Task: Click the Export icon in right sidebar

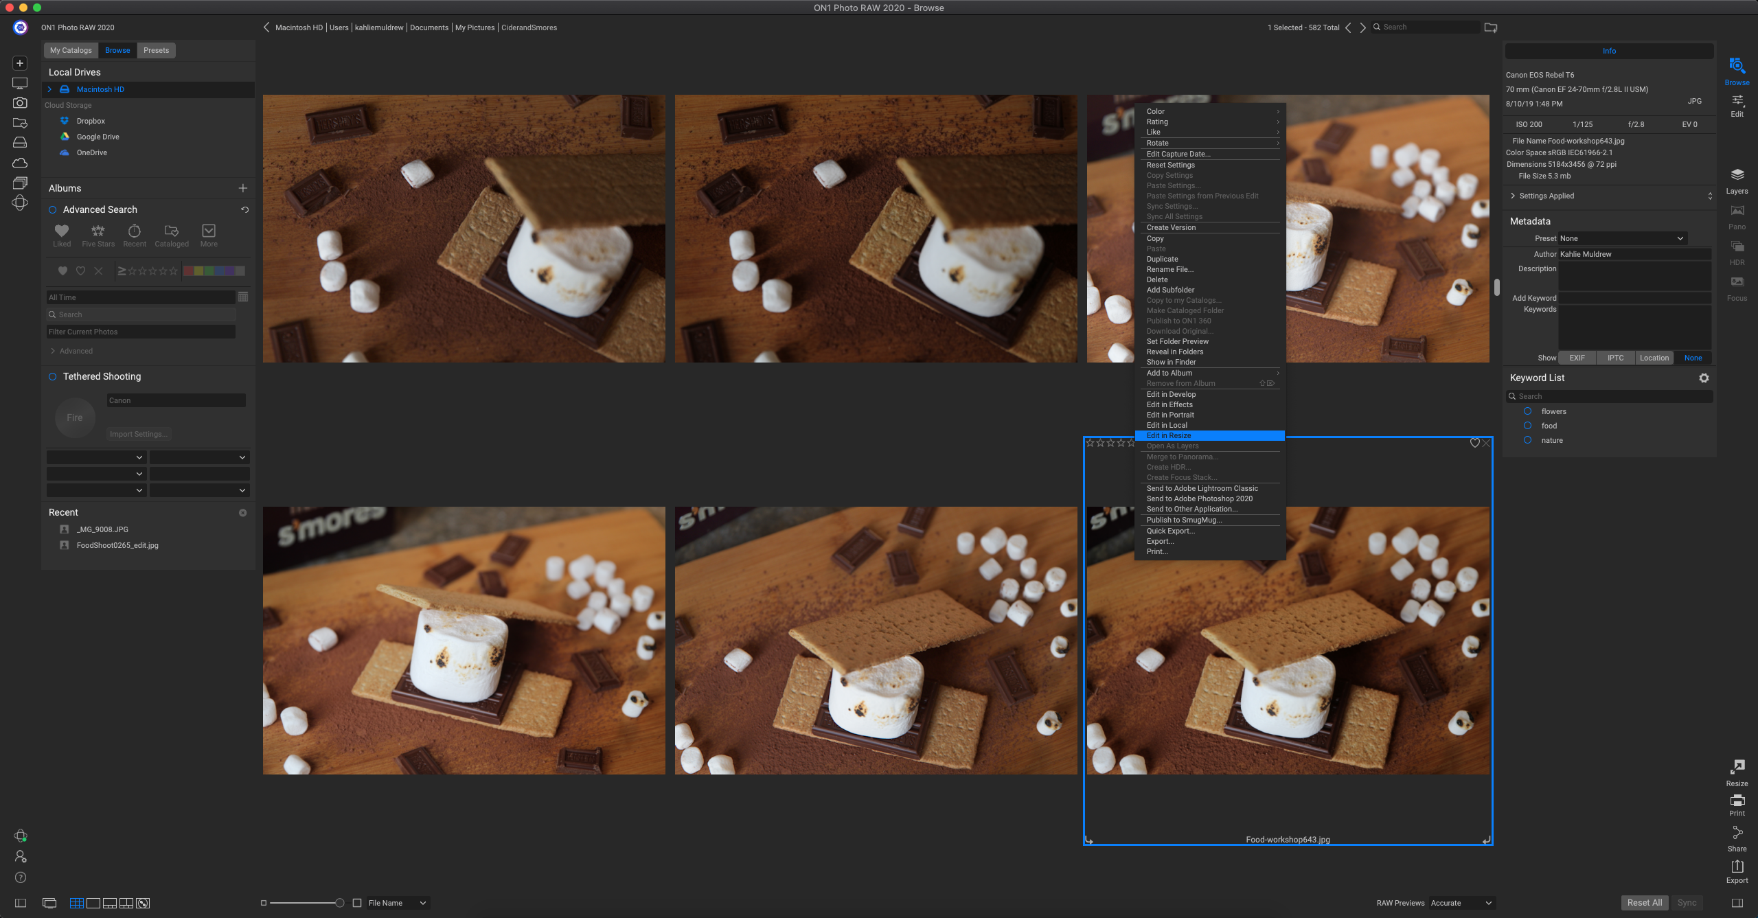Action: point(1737,867)
